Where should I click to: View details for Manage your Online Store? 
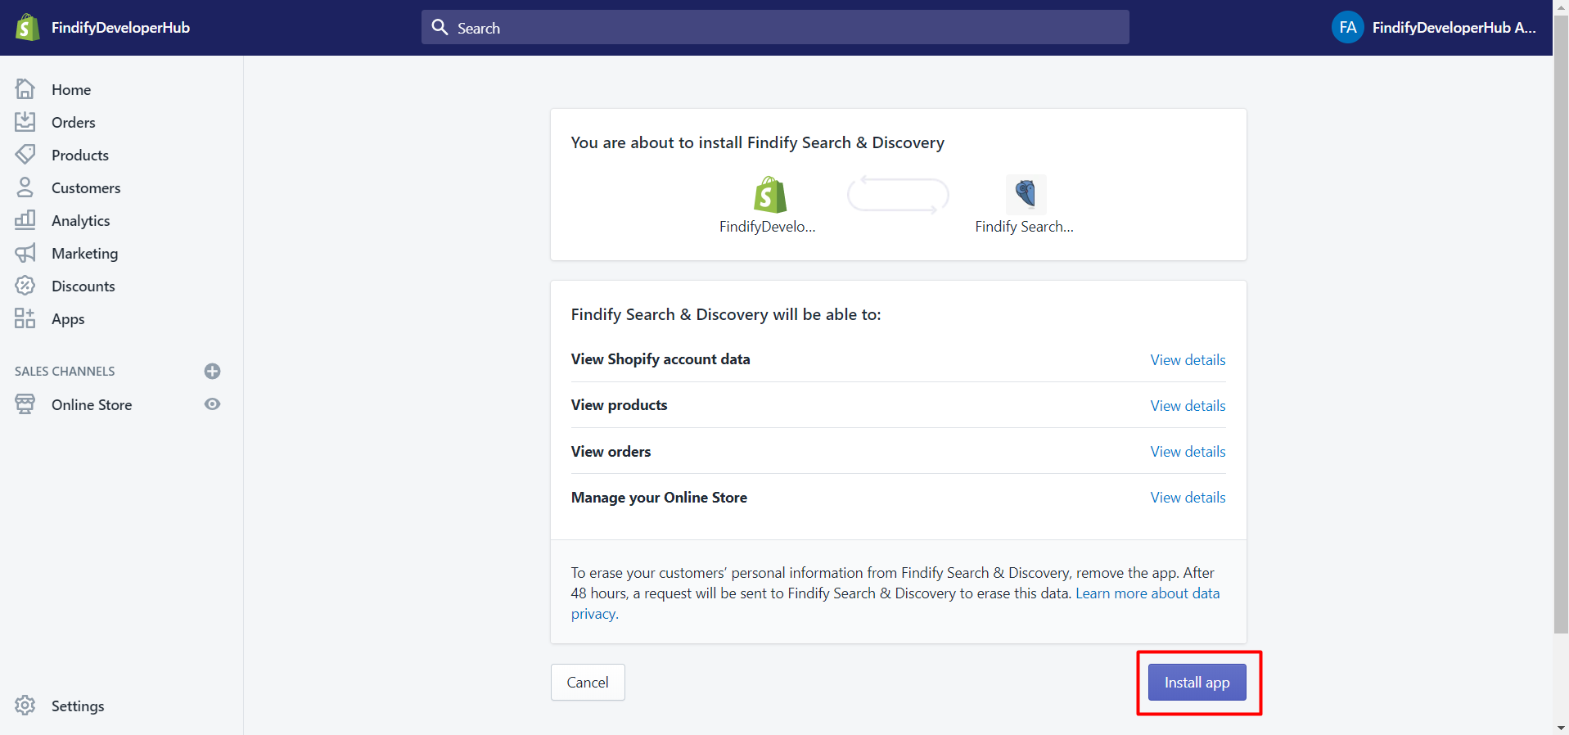(x=1188, y=498)
